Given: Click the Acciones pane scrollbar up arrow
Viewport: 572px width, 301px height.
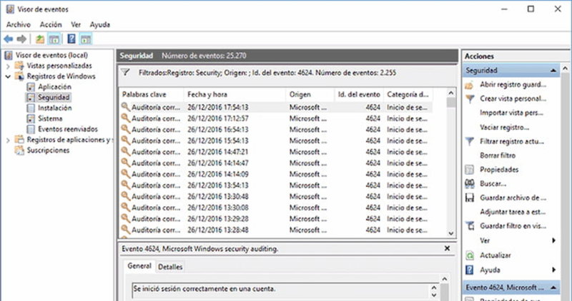Looking at the screenshot, I should [565, 68].
